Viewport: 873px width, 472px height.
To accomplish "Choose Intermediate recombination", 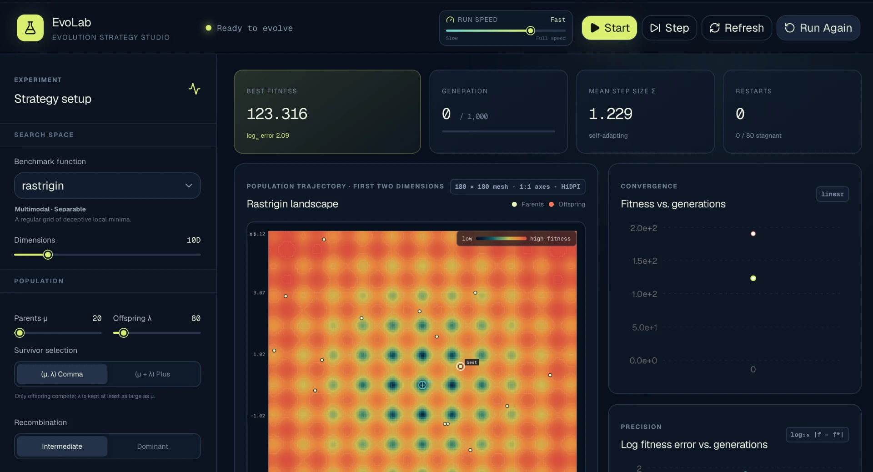I will tap(62, 447).
